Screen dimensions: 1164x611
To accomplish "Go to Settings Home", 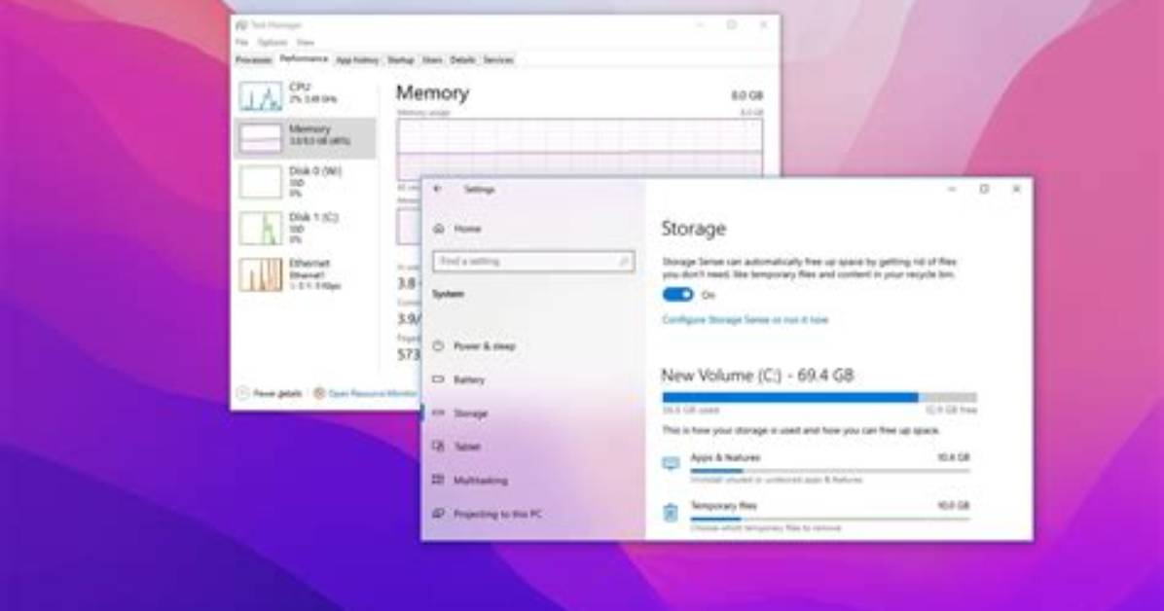I will pos(457,229).
